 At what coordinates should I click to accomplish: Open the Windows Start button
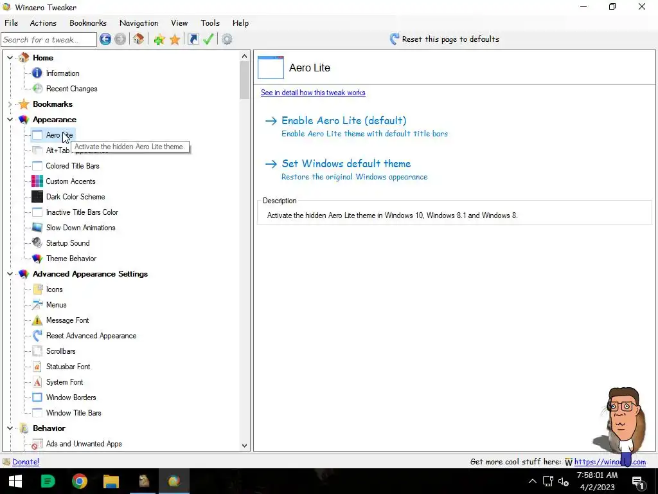point(15,481)
